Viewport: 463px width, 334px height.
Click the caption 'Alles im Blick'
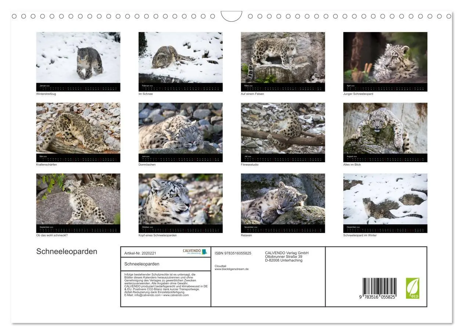pos(352,164)
